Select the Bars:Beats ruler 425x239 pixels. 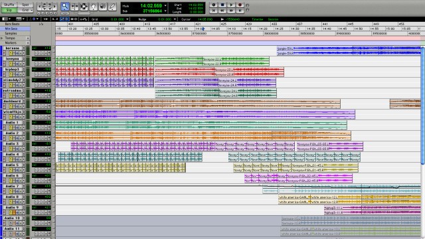pos(12,24)
